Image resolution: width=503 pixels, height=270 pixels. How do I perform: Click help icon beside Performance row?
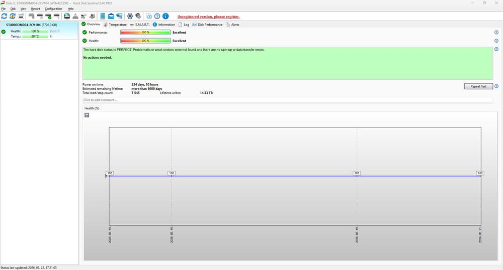click(x=496, y=33)
